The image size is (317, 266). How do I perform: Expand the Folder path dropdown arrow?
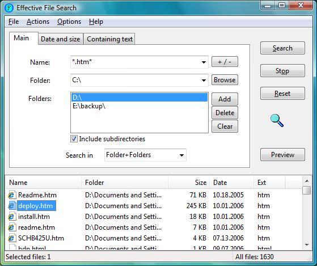[x=204, y=81]
